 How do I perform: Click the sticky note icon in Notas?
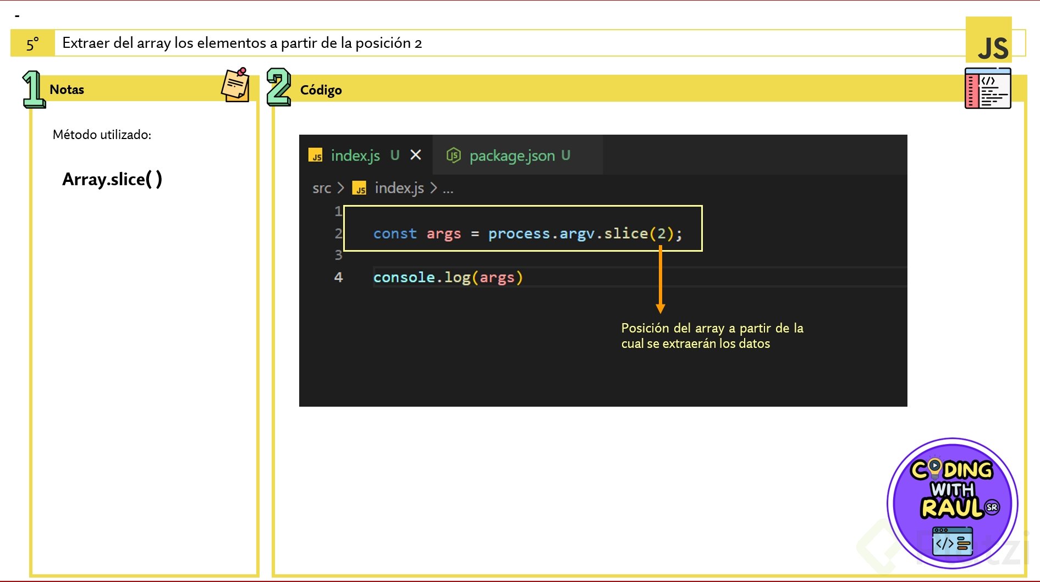[x=235, y=85]
